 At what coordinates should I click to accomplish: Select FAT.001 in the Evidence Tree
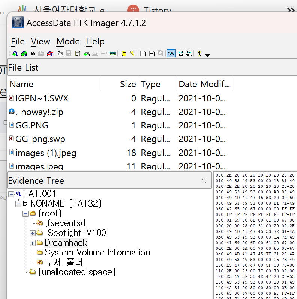[x=39, y=194]
